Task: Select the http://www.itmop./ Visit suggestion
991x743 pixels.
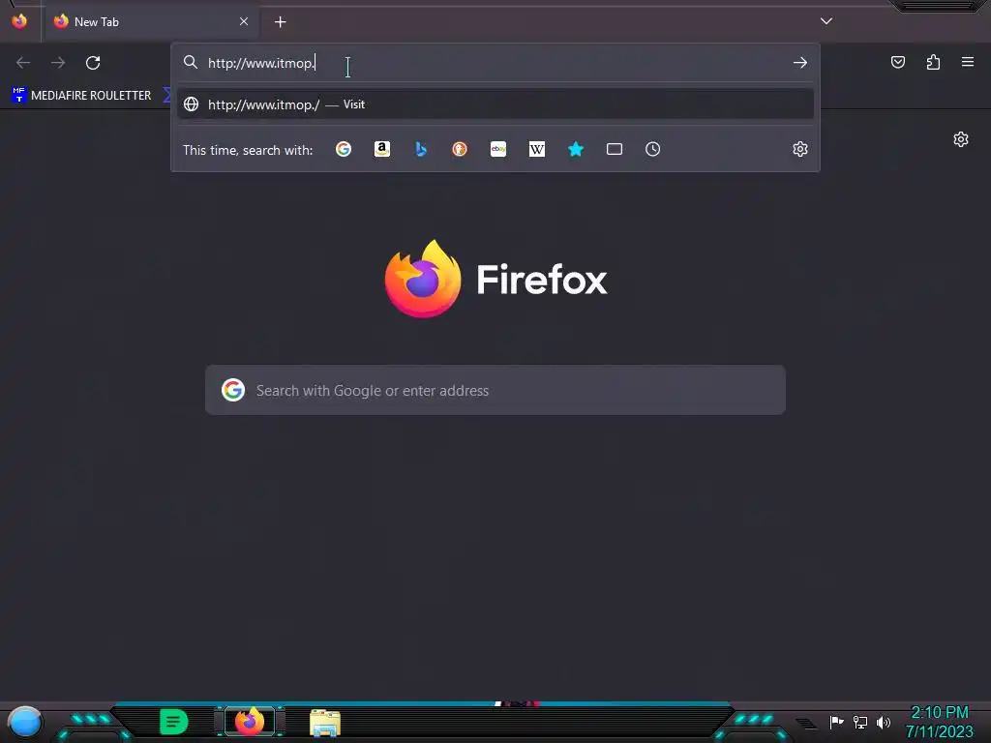Action: point(495,104)
